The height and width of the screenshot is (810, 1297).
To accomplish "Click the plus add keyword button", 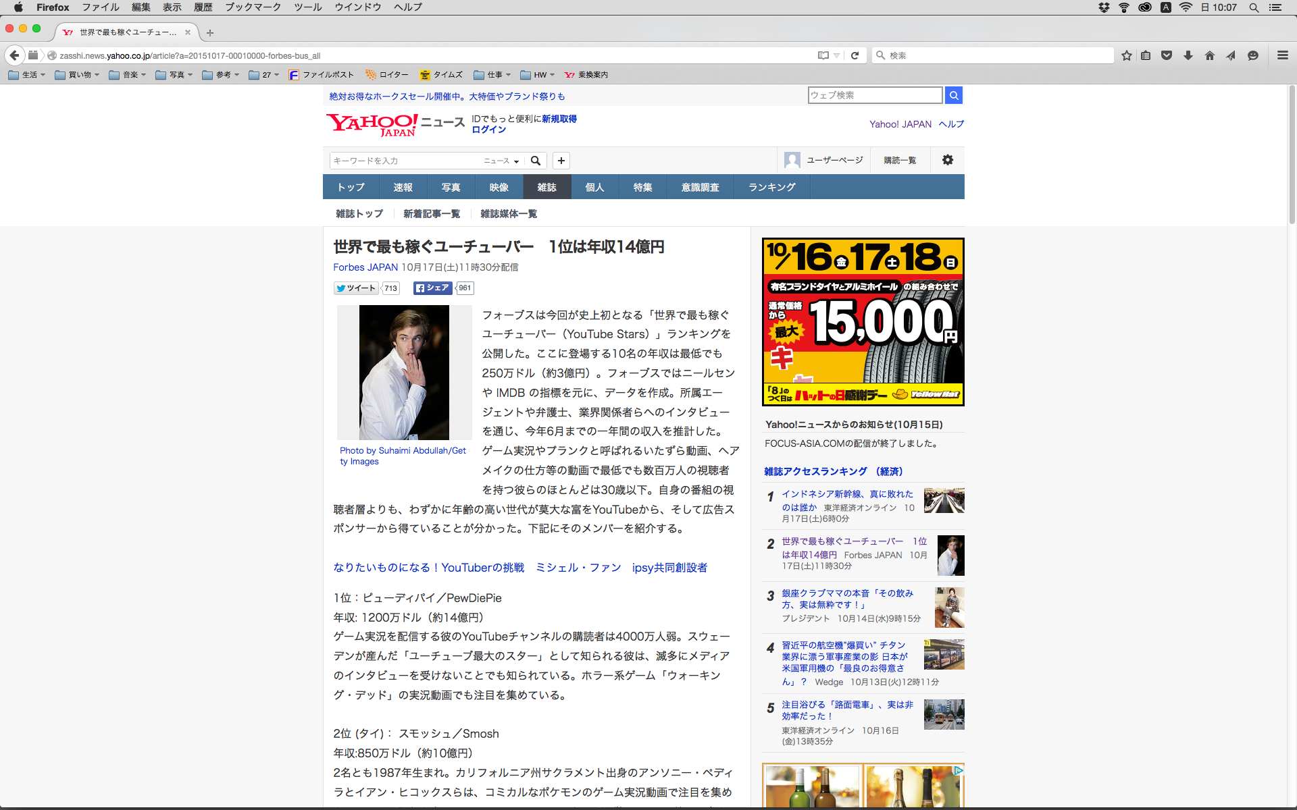I will (x=561, y=161).
